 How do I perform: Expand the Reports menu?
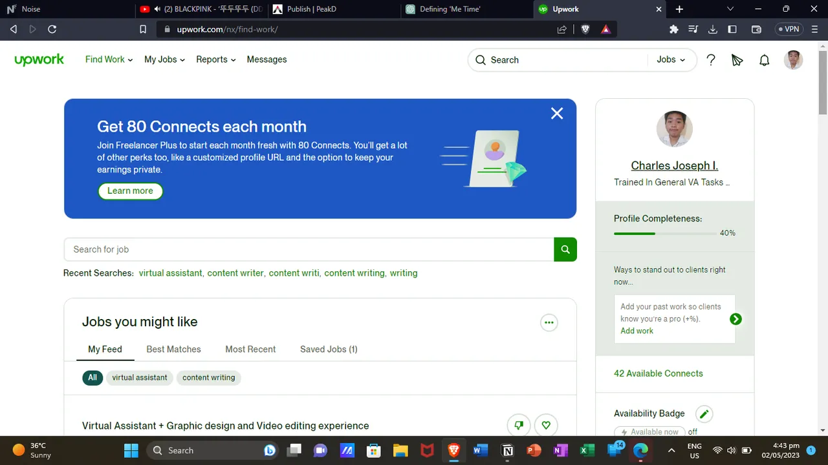(x=215, y=59)
